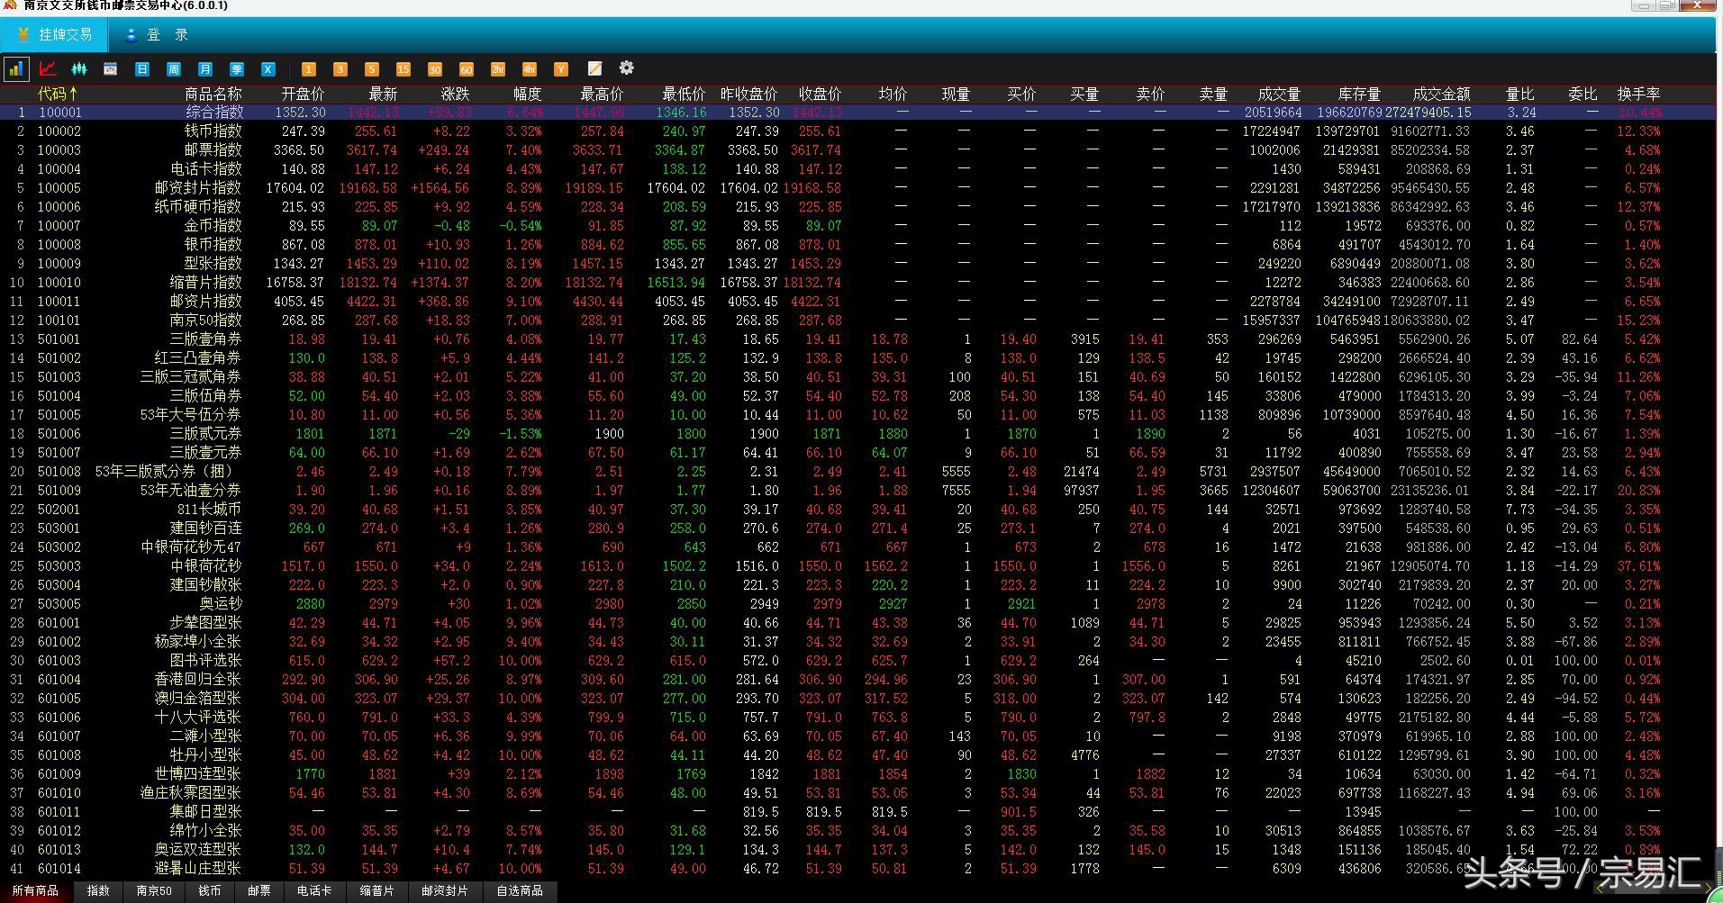The width and height of the screenshot is (1723, 903).
Task: Select the 钱币指数 row name
Action: pos(213,131)
